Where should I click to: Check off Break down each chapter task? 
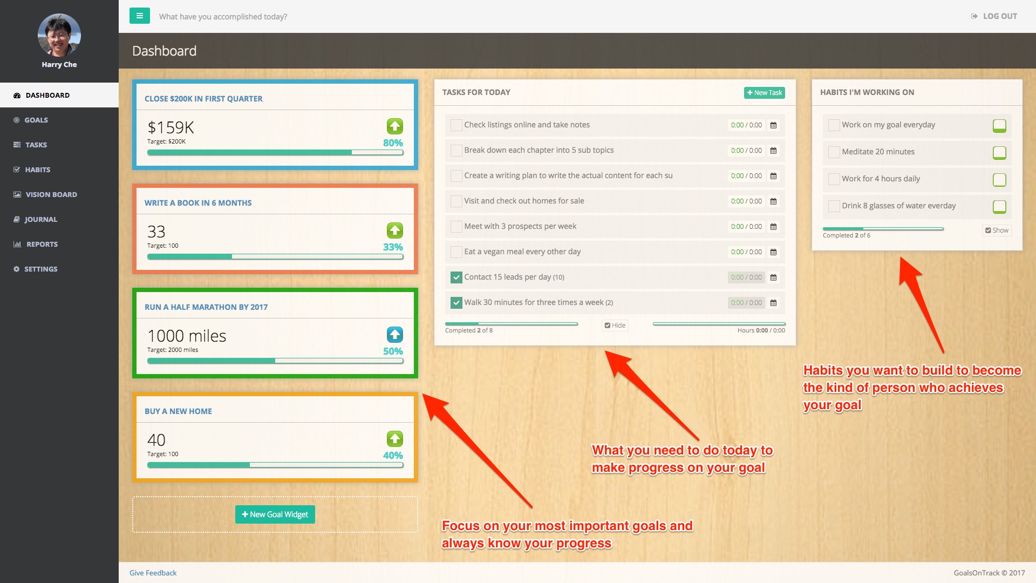click(x=456, y=151)
